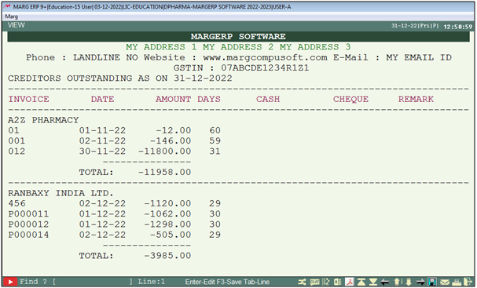Select invoice 456 row
This screenshot has width=477, height=288.
(115, 203)
